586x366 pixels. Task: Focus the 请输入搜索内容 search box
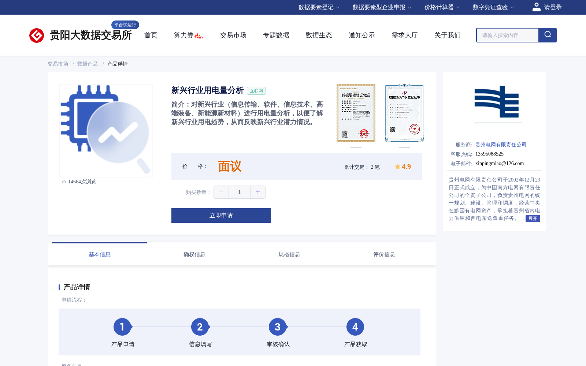tap(508, 35)
